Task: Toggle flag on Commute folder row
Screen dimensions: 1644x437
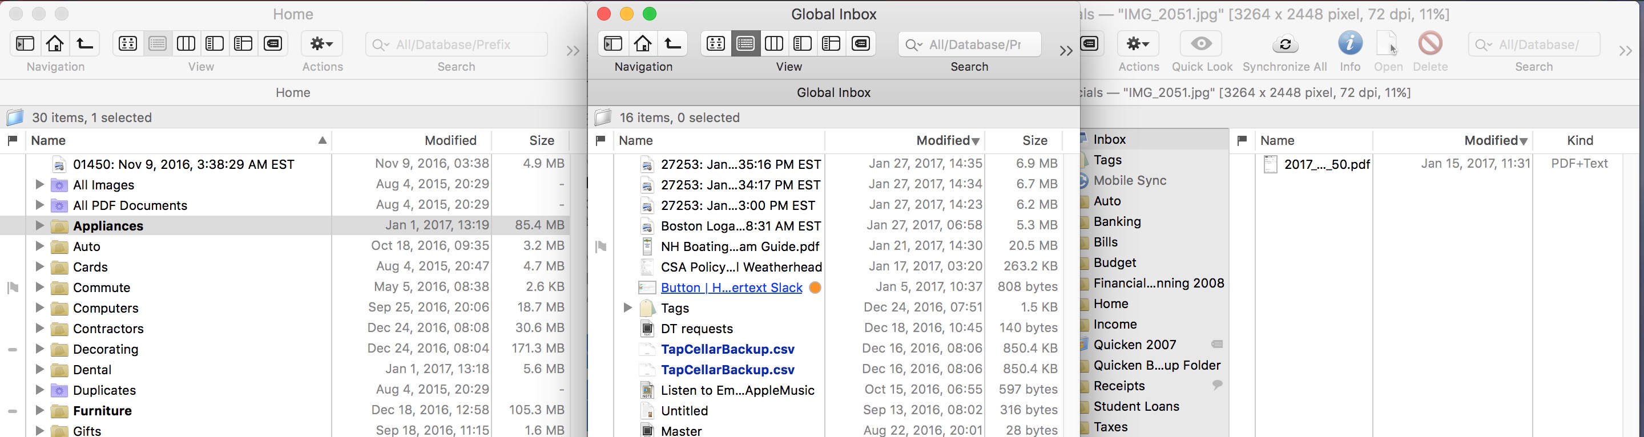Action: coord(13,288)
